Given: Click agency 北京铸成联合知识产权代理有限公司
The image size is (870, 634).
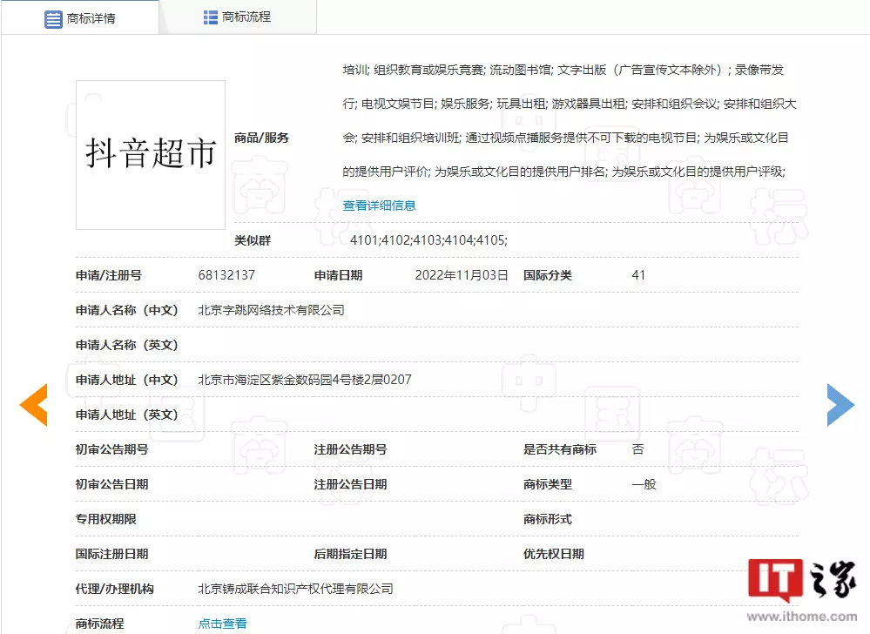Looking at the screenshot, I should pyautogui.click(x=294, y=588).
